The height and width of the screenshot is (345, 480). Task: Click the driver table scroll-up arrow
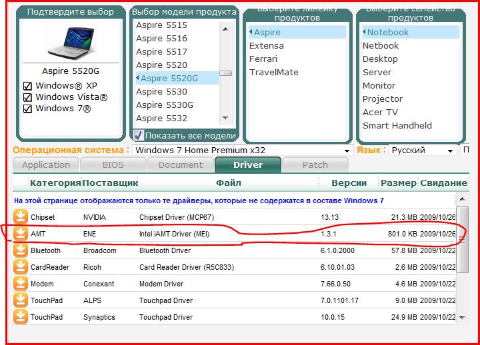click(x=462, y=199)
